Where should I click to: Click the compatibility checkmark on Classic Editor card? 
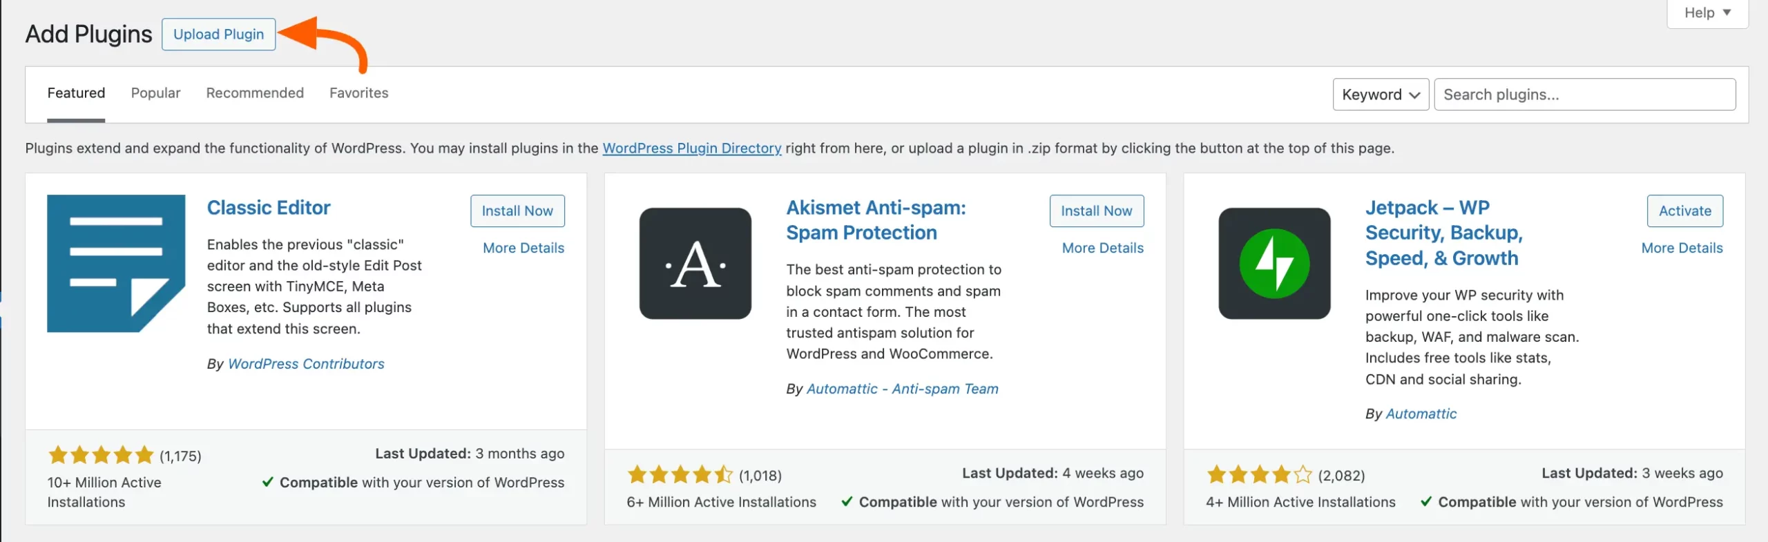[x=268, y=482]
